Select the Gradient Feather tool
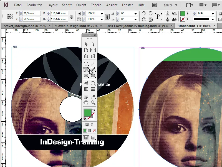 (93, 89)
